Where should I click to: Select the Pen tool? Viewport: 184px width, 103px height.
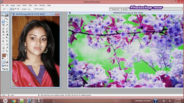(3, 44)
